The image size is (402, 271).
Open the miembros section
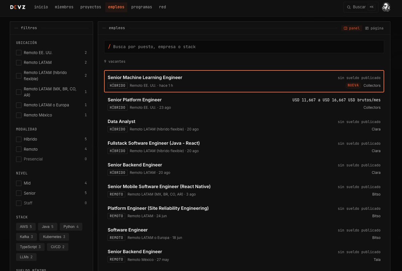click(64, 7)
